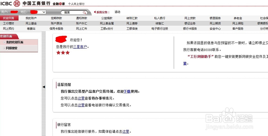268x136 pixels.
Task: Open the 定期存款 menu
Action: [56, 18]
